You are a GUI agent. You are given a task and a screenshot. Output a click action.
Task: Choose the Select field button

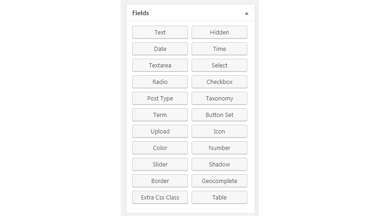[219, 65]
